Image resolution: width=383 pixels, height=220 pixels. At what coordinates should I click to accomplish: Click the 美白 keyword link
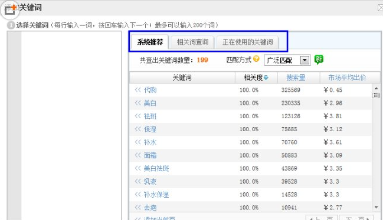click(x=150, y=103)
